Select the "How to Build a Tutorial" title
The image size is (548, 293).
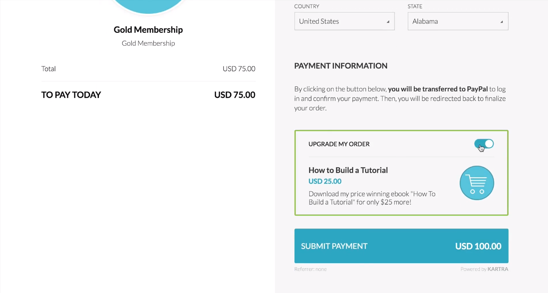(348, 170)
